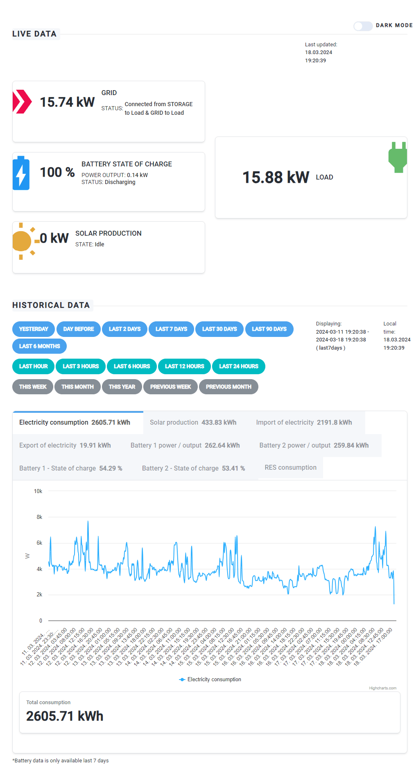Toggle the Dark Mode switch
The image size is (416, 780).
tap(363, 26)
